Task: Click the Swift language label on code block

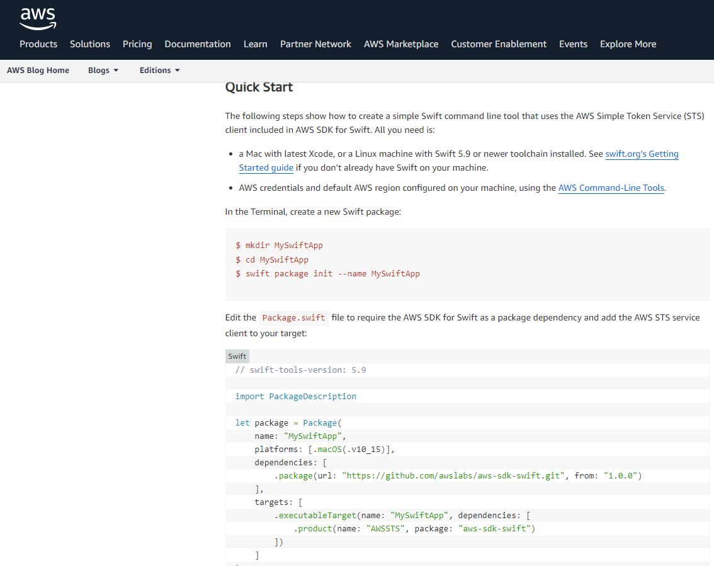Action: [237, 356]
